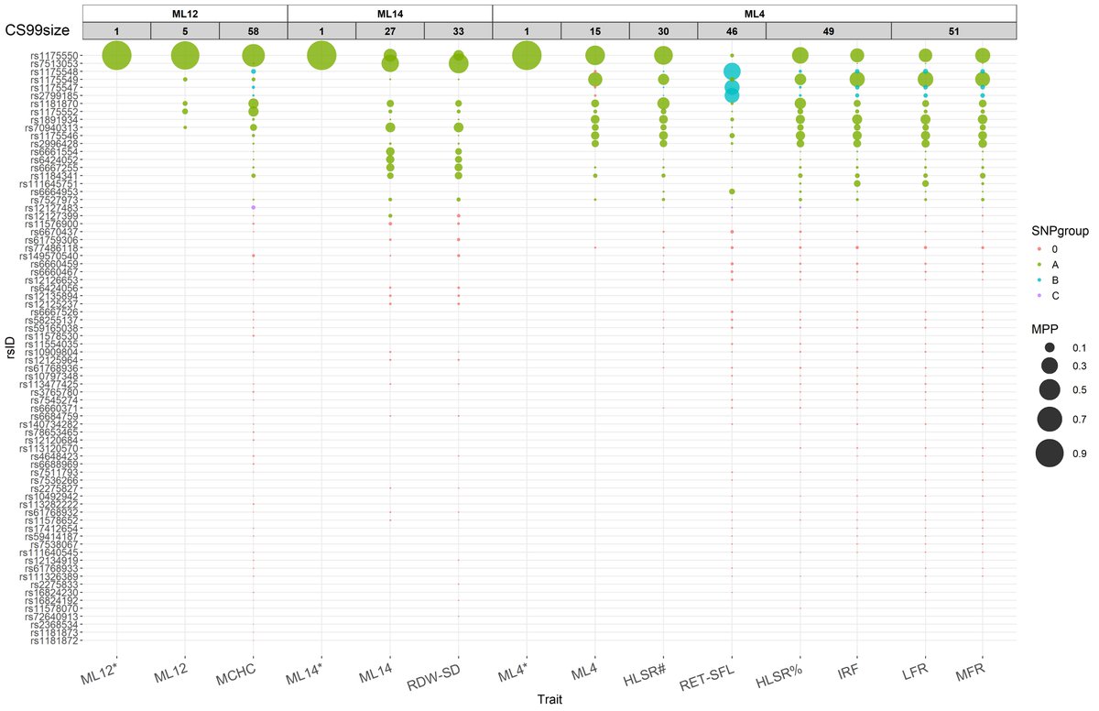Click the ML4 facet header strip
This screenshot has width=1099, height=711.
coord(755,12)
